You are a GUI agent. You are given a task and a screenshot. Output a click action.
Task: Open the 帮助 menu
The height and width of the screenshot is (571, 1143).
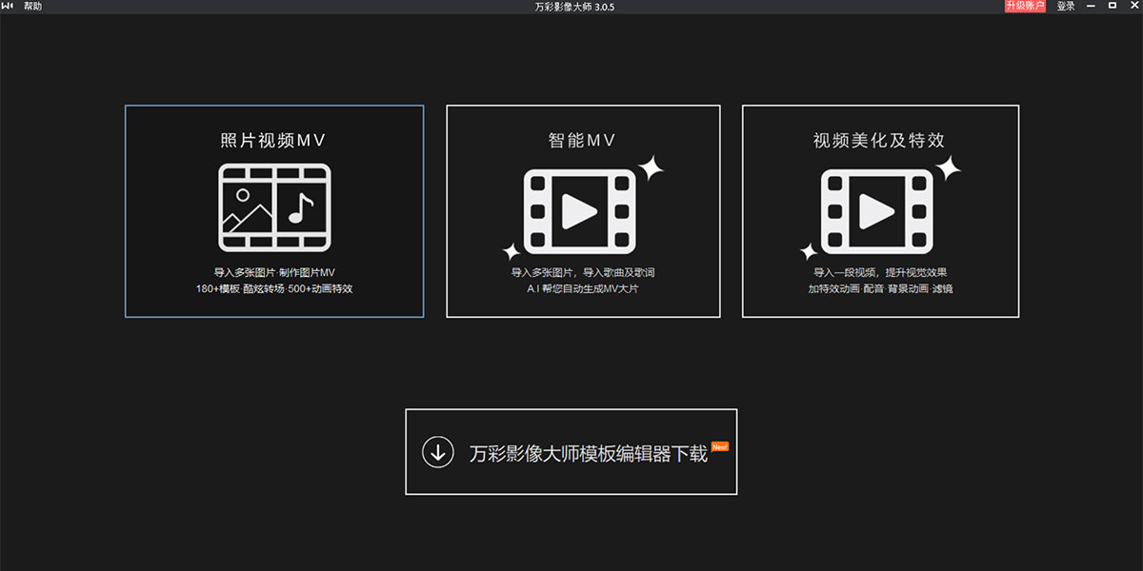pyautogui.click(x=33, y=6)
